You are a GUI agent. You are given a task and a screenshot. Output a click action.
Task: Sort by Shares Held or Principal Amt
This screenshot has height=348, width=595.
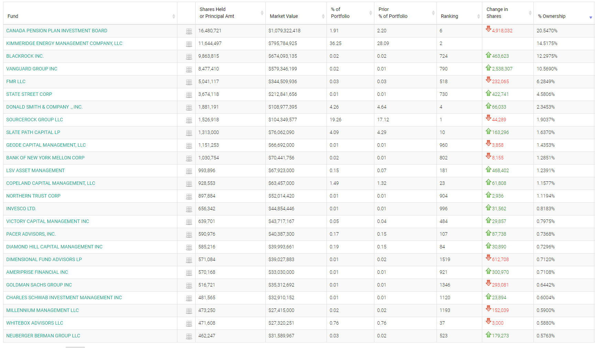230,13
